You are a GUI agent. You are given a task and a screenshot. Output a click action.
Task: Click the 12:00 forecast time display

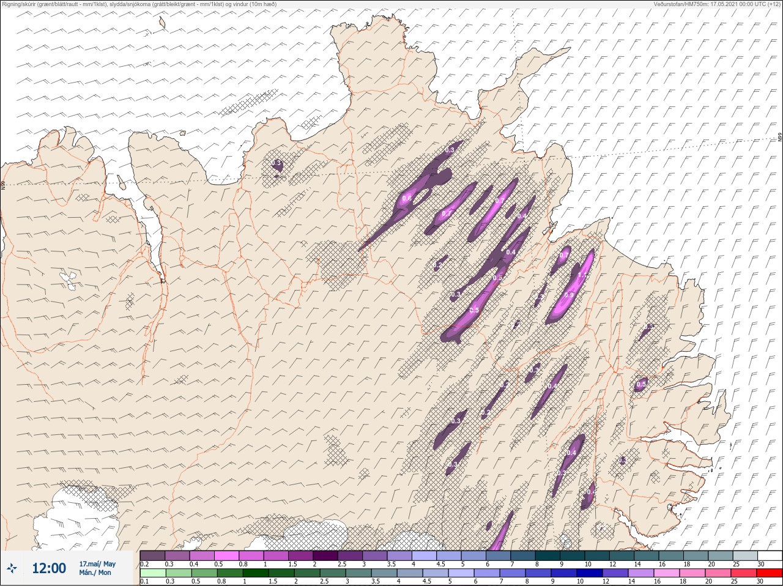pos(49,568)
